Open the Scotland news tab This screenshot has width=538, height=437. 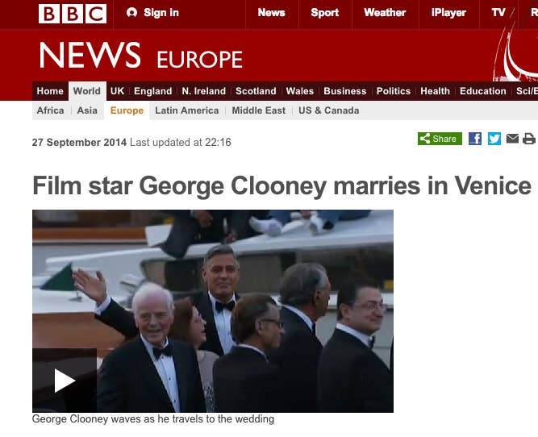[x=256, y=91]
